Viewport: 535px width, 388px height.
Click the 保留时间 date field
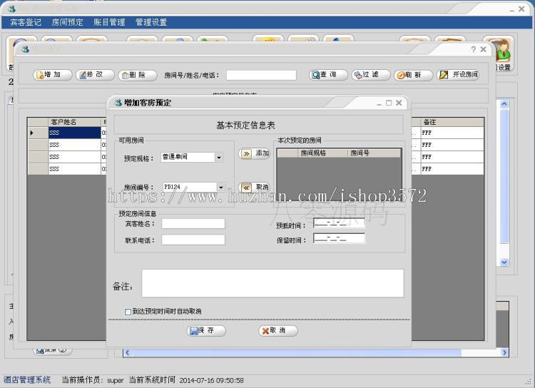click(339, 238)
